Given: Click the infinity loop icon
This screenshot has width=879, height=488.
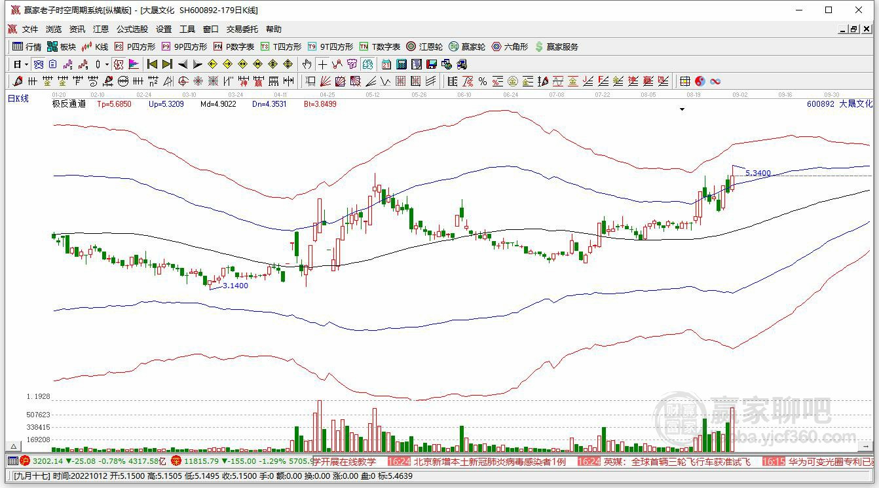Looking at the screenshot, I should pos(715,81).
